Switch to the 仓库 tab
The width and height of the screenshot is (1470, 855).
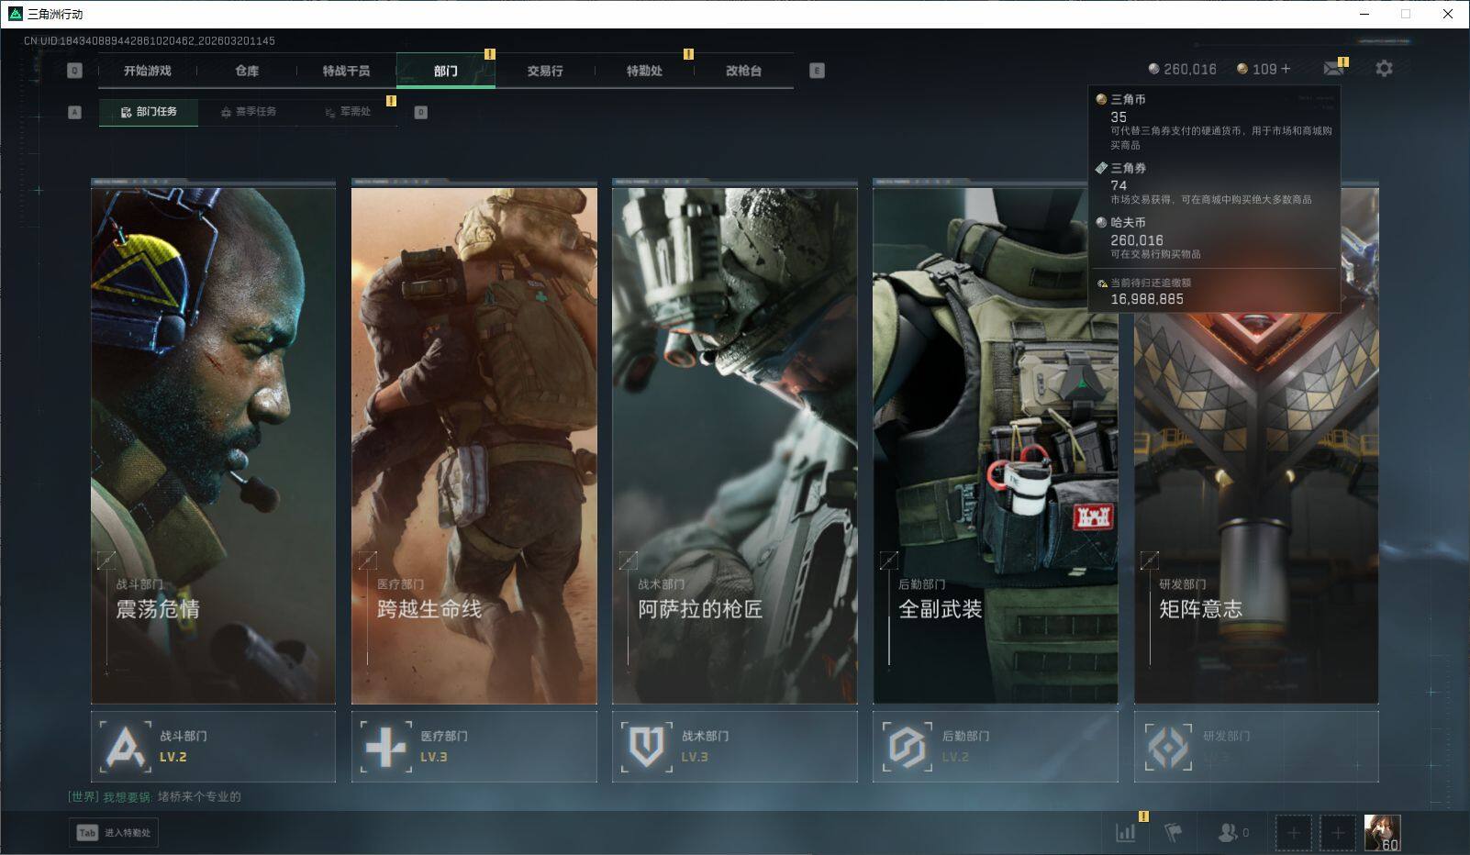click(247, 71)
